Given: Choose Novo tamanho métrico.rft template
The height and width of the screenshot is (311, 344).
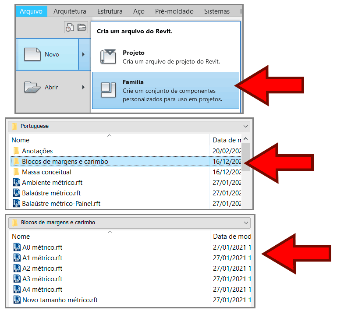Looking at the screenshot, I should point(60,300).
